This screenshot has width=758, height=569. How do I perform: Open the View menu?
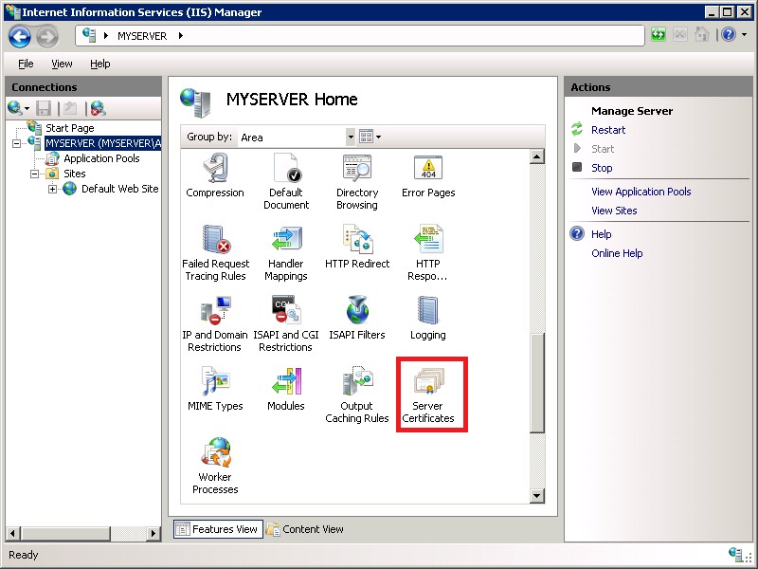point(62,64)
